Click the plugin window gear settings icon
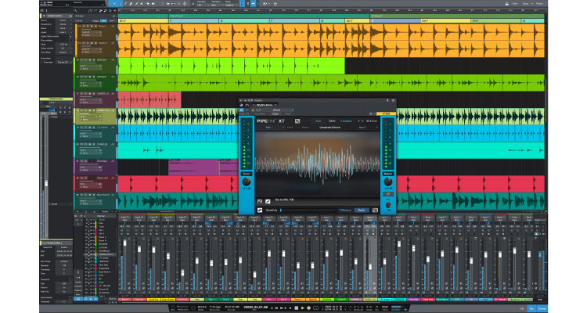This screenshot has height=313, width=587. [x=371, y=113]
